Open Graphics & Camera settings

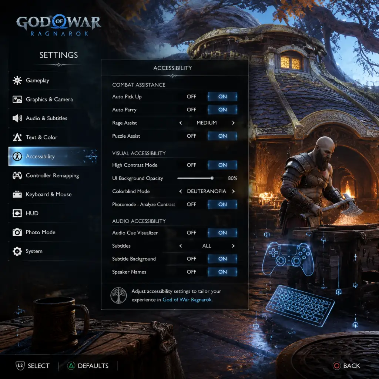(53, 99)
